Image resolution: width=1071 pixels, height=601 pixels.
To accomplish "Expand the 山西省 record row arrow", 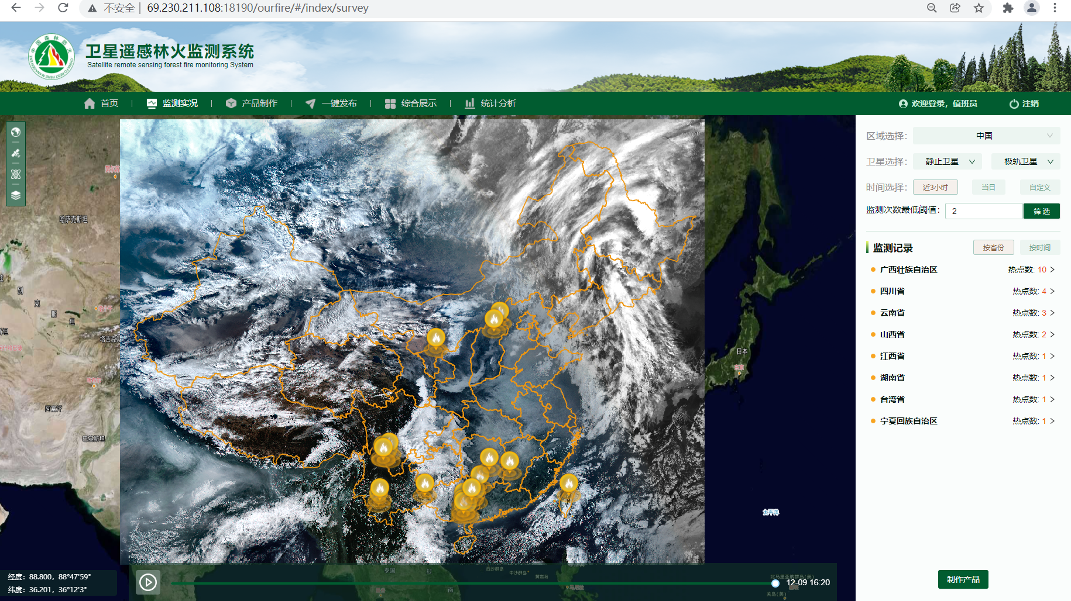I will tap(1052, 334).
